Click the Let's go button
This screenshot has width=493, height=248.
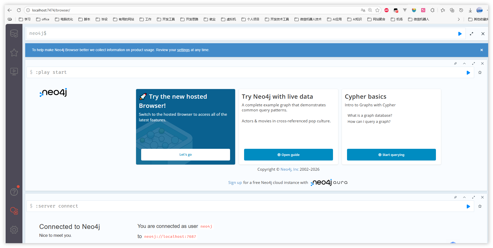(185, 155)
